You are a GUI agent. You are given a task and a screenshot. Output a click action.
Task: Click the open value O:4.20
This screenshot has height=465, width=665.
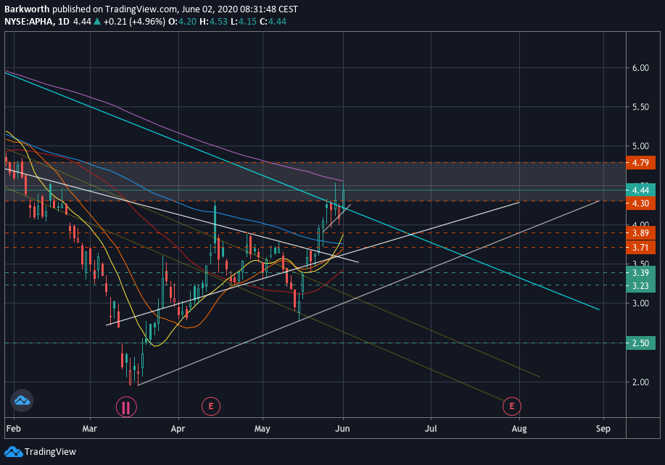pyautogui.click(x=182, y=21)
